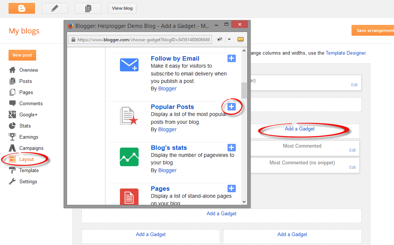Image resolution: width=394 pixels, height=245 pixels.
Task: Open the Blog's stats title link
Action: coord(169,148)
